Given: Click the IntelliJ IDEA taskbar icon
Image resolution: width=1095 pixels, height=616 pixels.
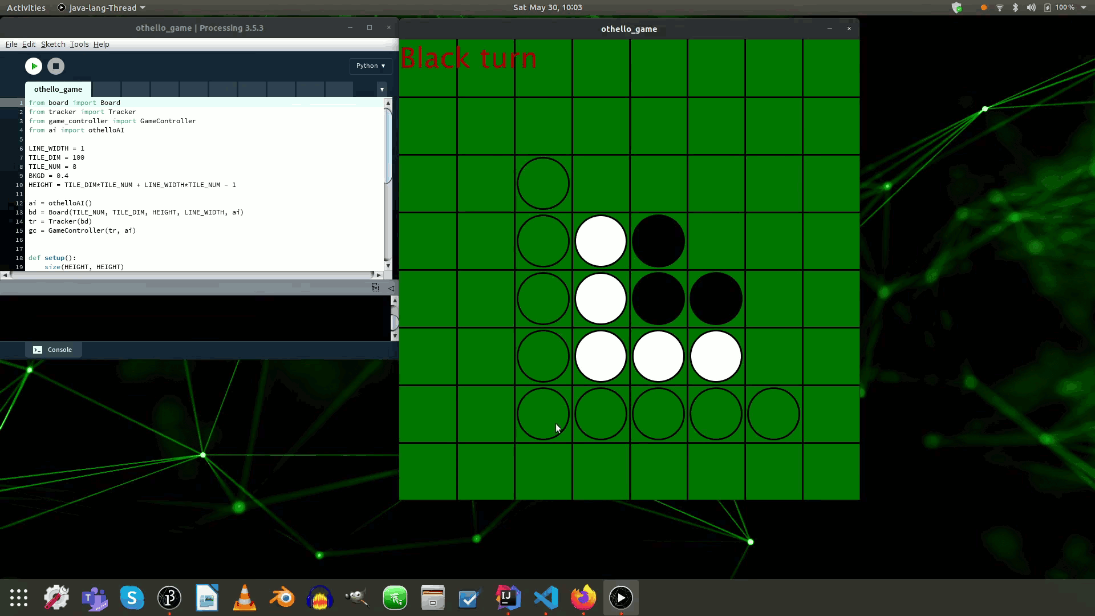Looking at the screenshot, I should tap(508, 598).
